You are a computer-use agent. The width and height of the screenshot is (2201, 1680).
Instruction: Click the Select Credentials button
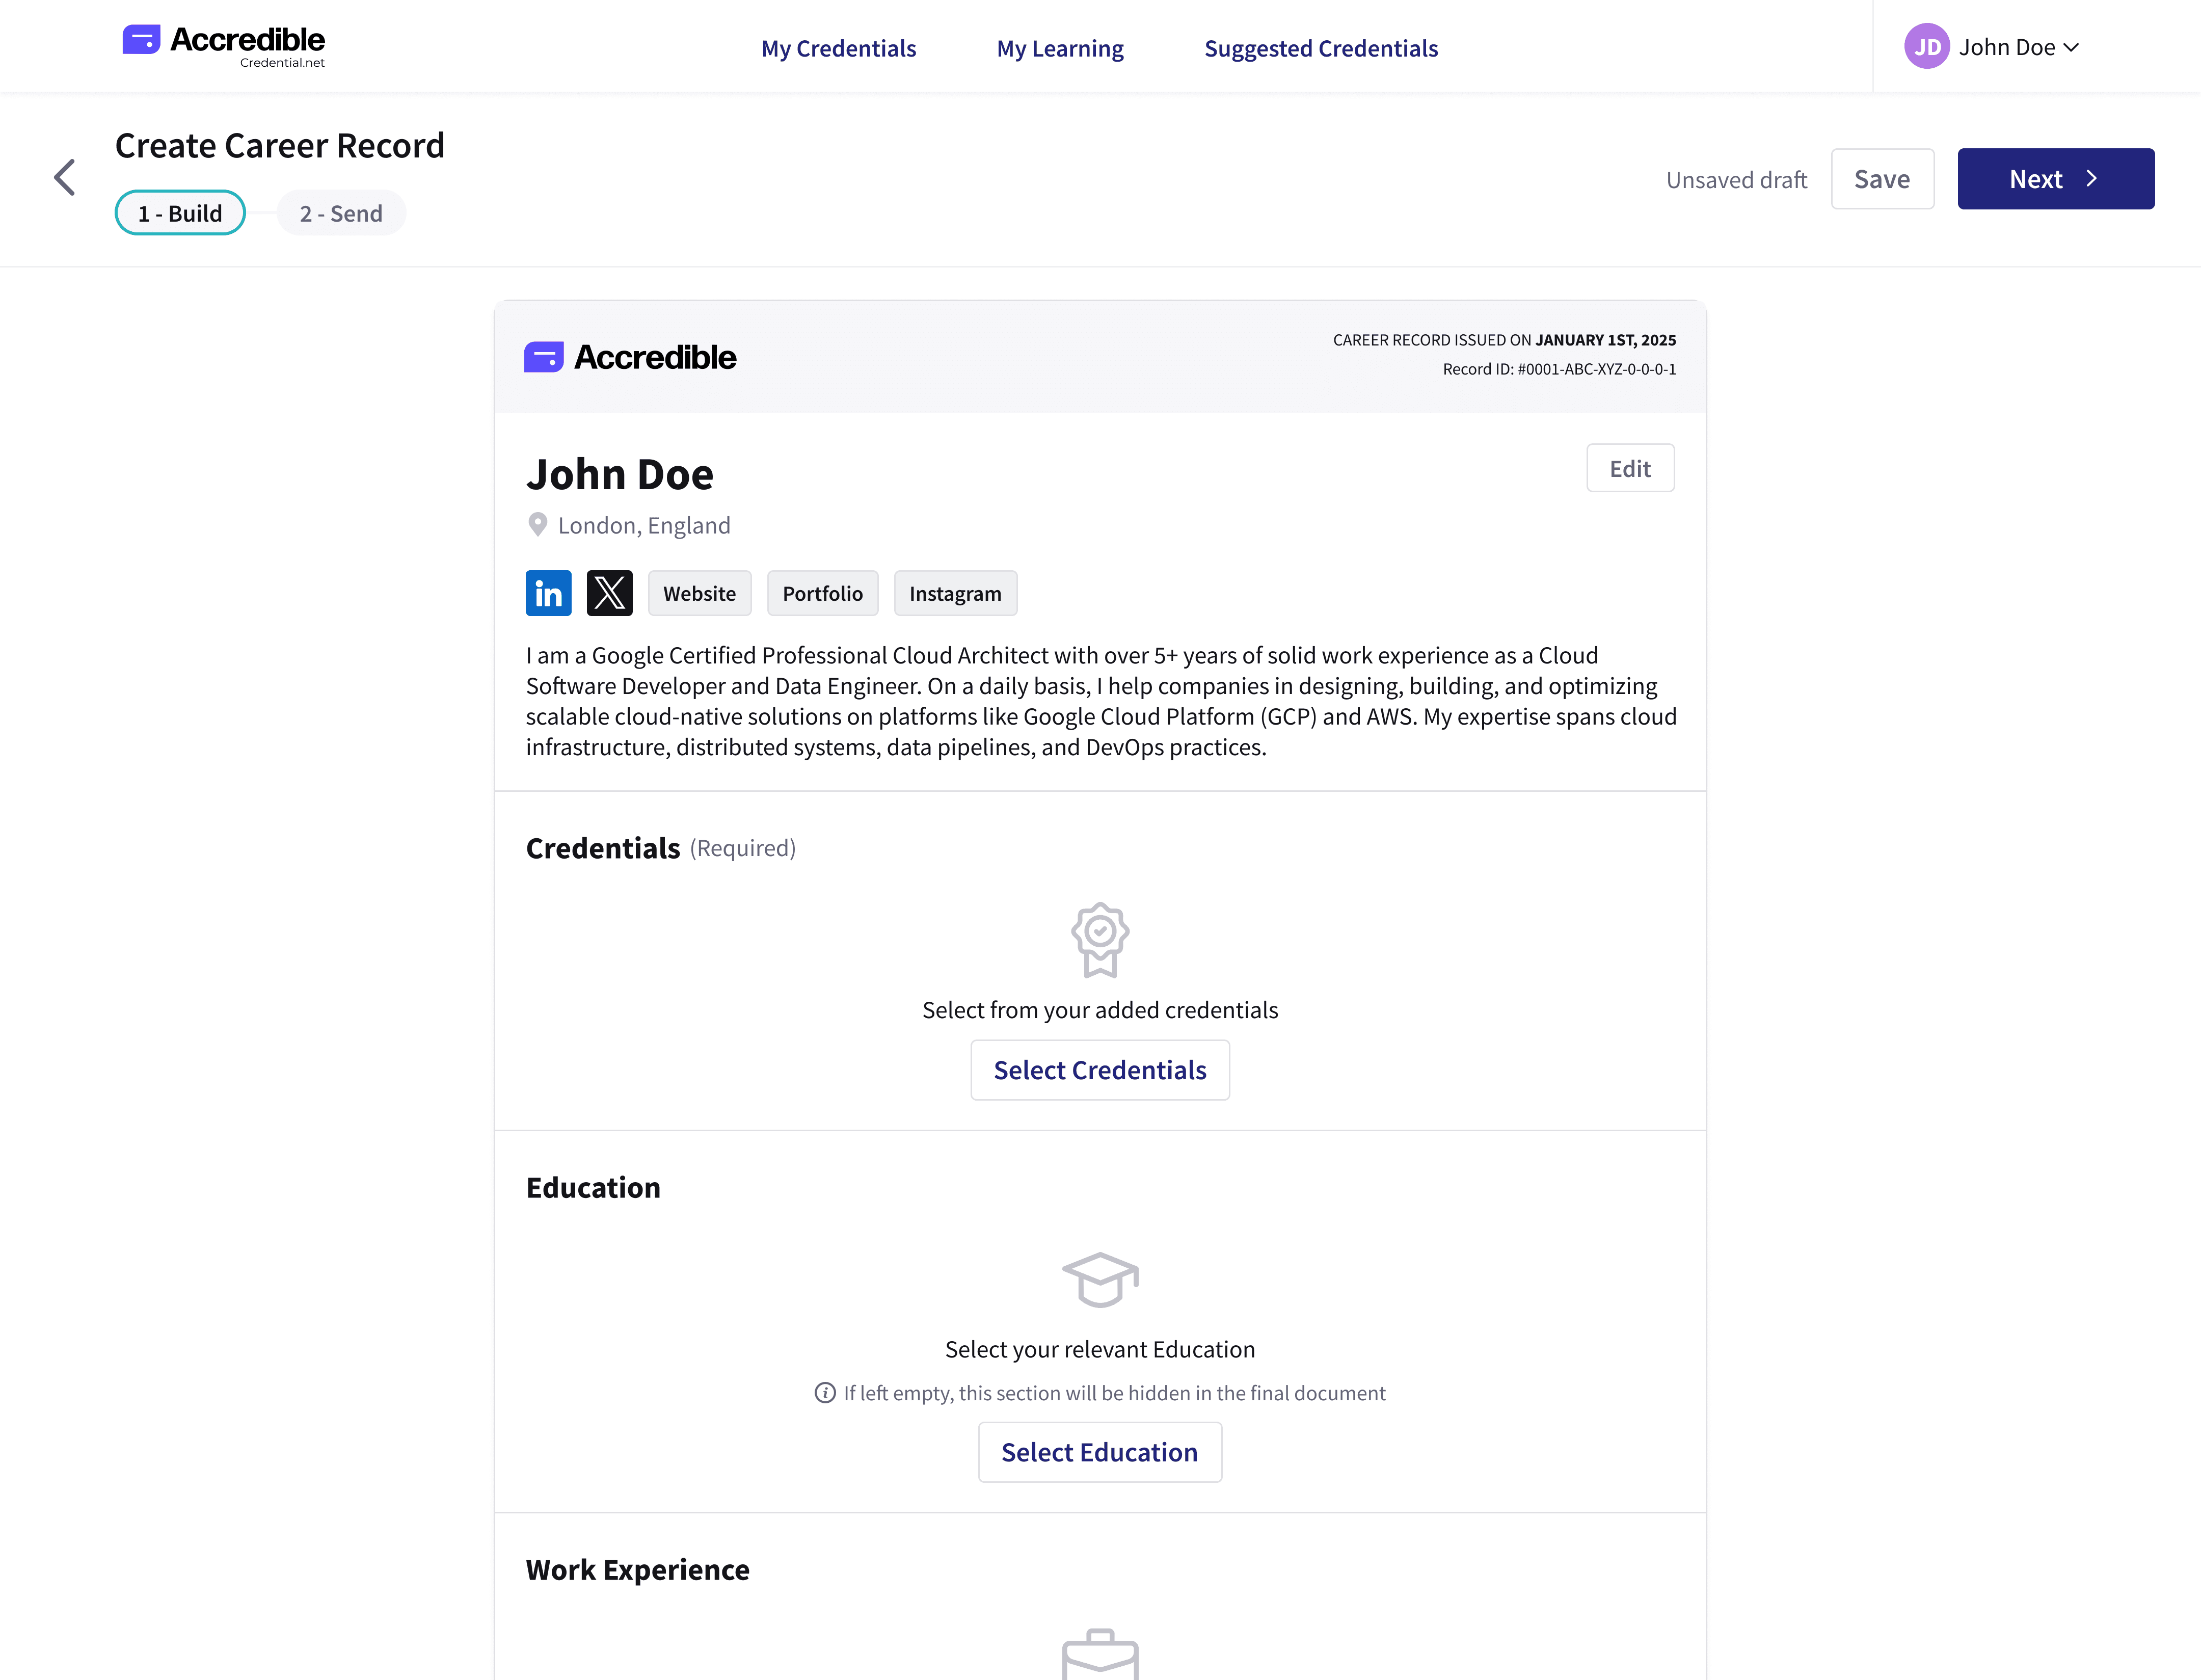1100,1070
